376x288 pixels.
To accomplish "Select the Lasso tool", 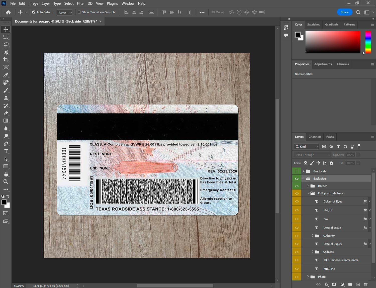I will click(6, 44).
